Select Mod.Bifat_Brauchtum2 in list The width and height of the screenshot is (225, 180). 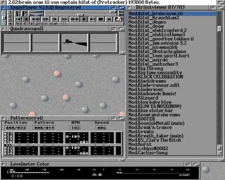pyautogui.click(x=172, y=18)
